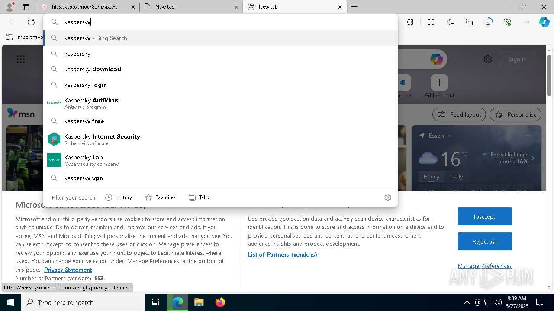
Task: Open Feed layout options
Action: click(x=459, y=114)
